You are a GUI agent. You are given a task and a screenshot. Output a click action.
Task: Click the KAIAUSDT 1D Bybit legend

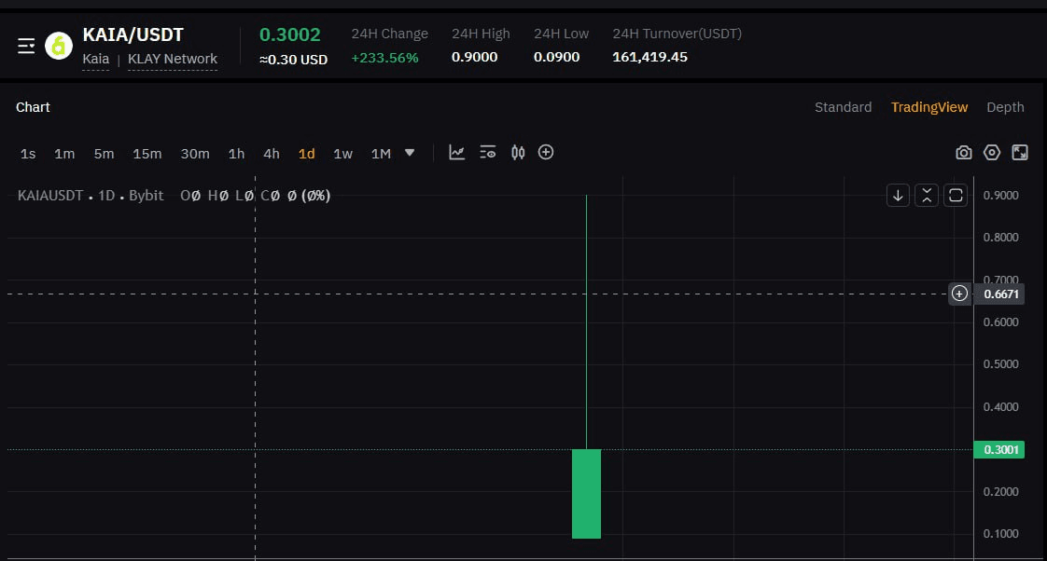[x=91, y=196]
